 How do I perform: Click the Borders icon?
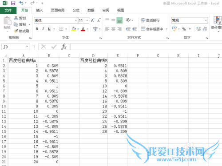tap(61, 29)
